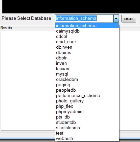Pick the 'studentdb' entry

[87, 123]
